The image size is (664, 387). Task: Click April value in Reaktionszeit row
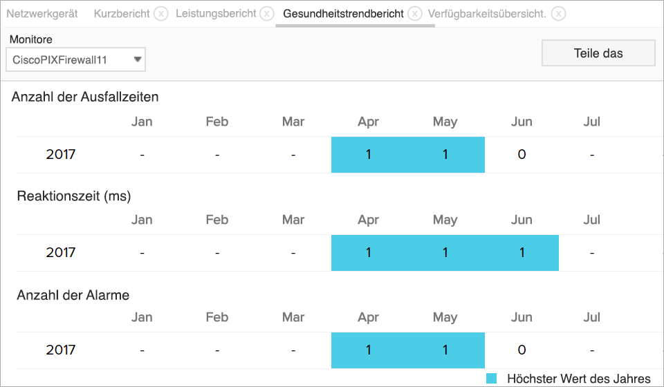[369, 253]
